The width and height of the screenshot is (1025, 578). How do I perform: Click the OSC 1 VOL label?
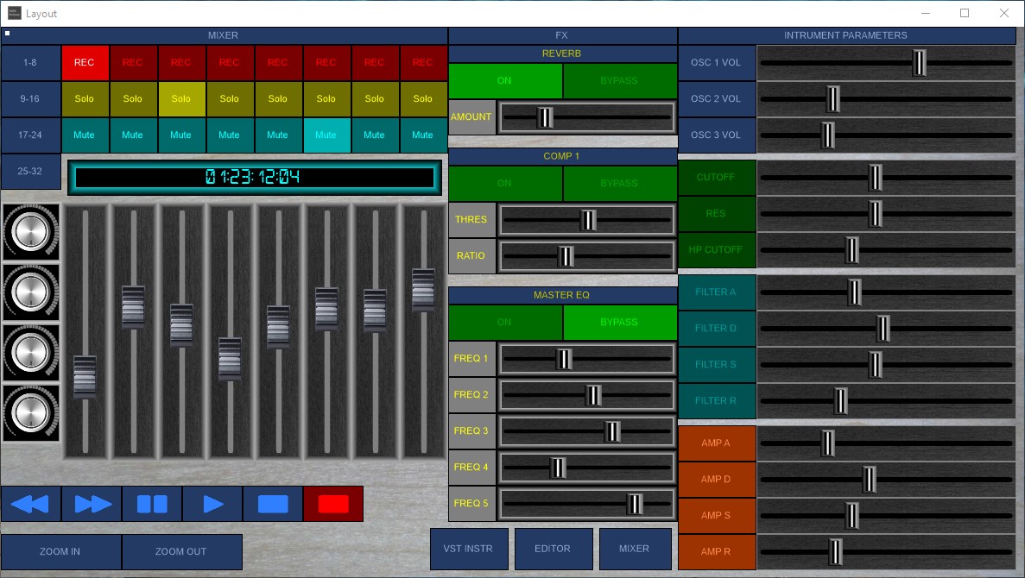[717, 63]
